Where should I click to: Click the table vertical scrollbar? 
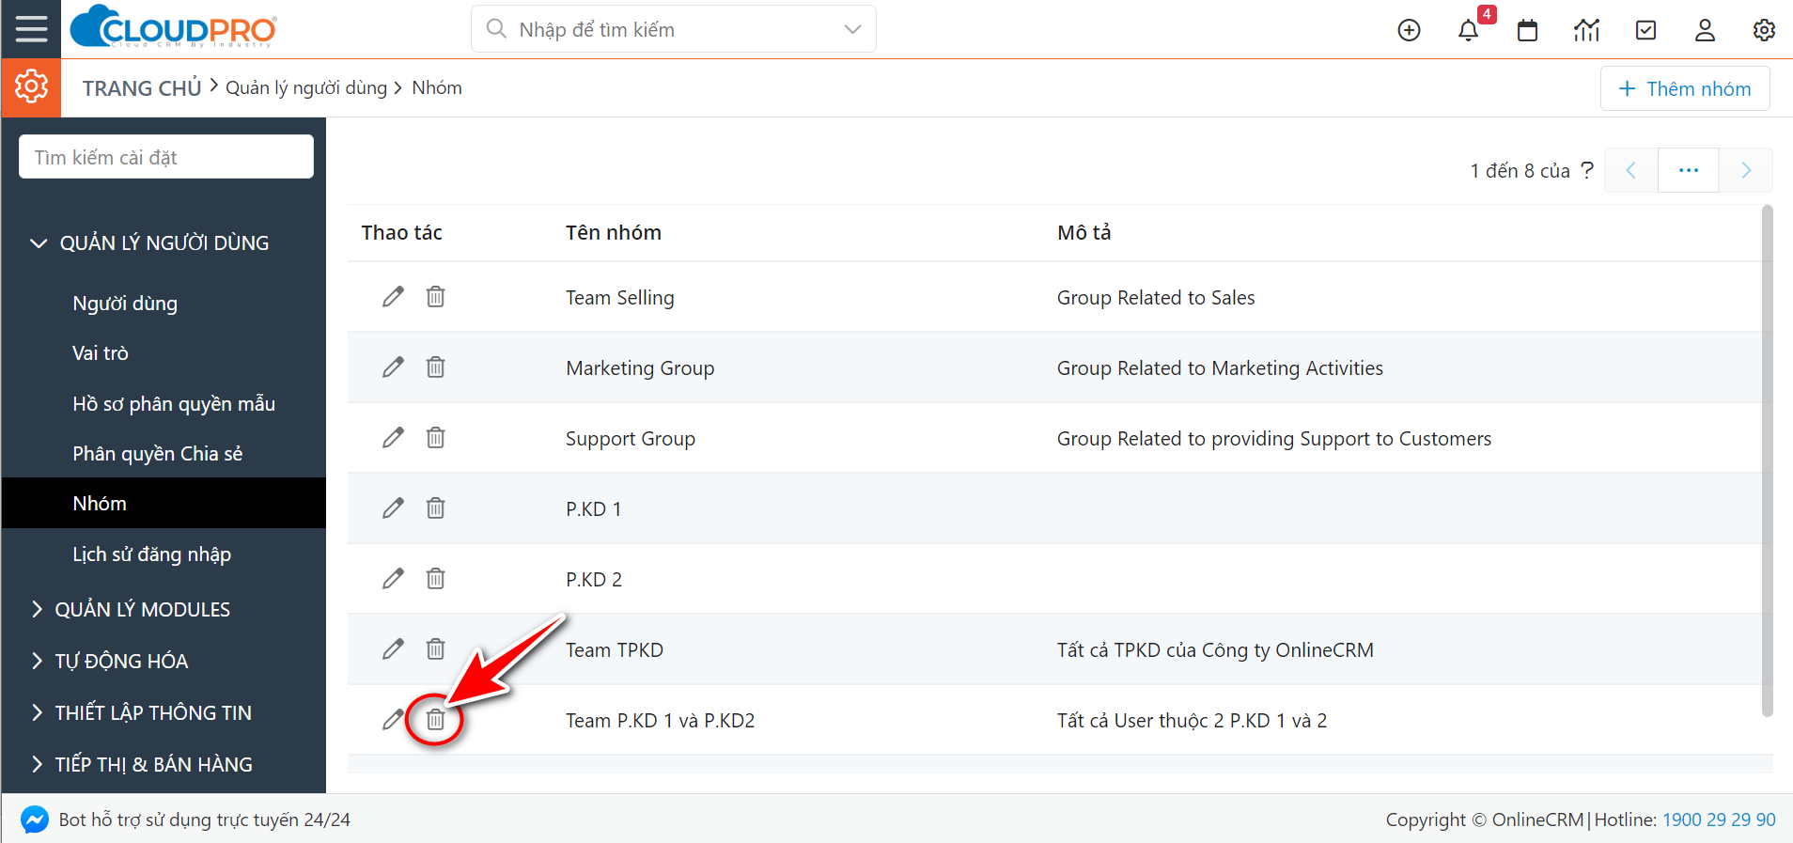click(x=1767, y=461)
